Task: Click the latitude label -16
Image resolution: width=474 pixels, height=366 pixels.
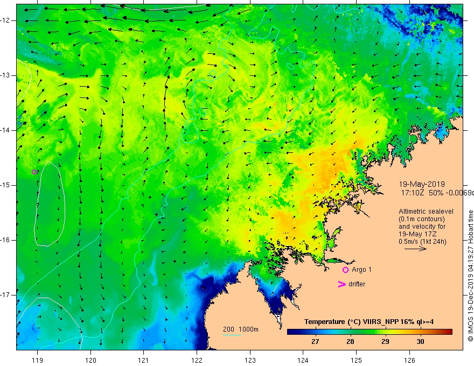Action: (5, 240)
